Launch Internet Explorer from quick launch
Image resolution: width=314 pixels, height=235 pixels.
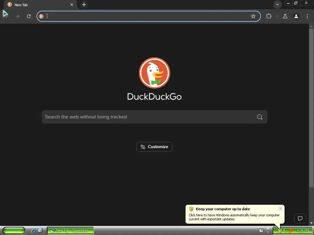[x=34, y=231]
